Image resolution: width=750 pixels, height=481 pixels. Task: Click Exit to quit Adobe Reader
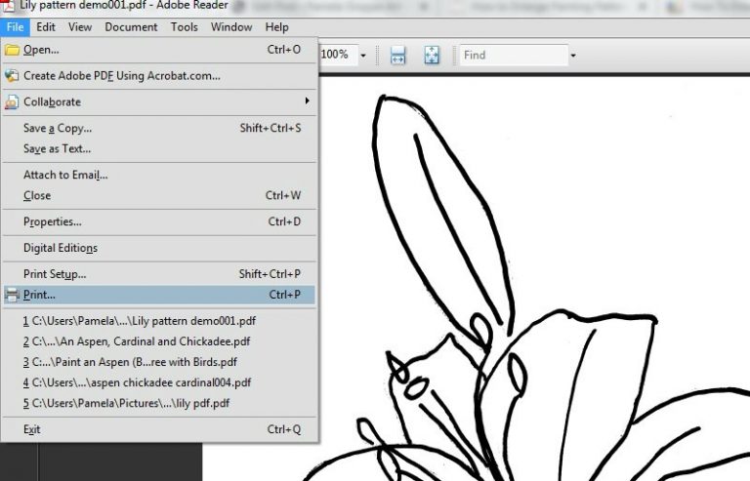click(x=32, y=429)
